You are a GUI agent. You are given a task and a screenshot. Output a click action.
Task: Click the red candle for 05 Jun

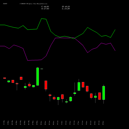click(46, 85)
